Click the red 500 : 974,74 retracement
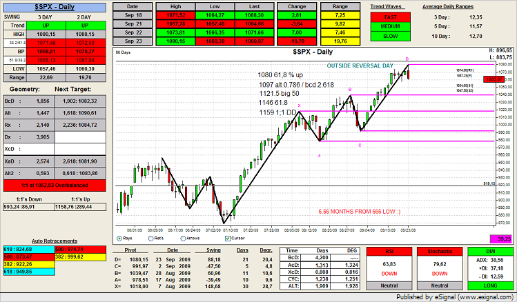Viewport: 517px width, 302px height. click(81, 250)
